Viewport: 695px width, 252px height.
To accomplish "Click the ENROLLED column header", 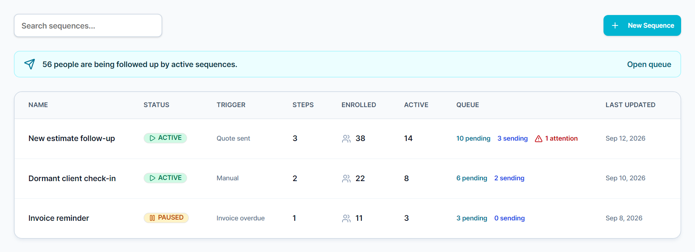I will [359, 105].
